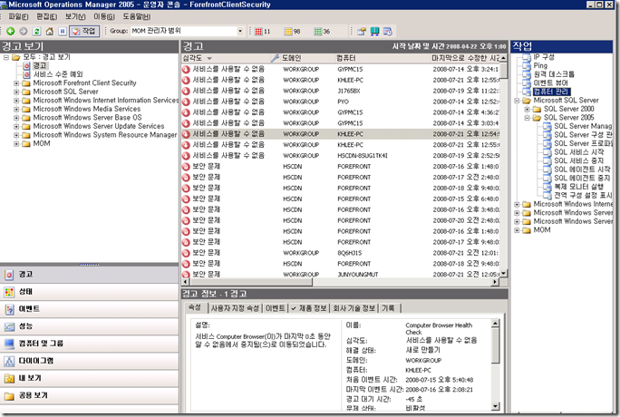Run the Ping task

[x=540, y=65]
